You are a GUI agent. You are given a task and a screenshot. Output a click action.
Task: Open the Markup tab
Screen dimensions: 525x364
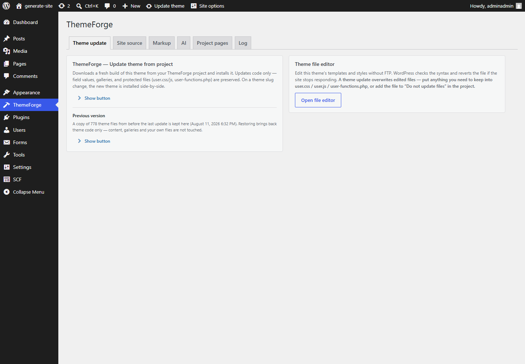coord(162,43)
